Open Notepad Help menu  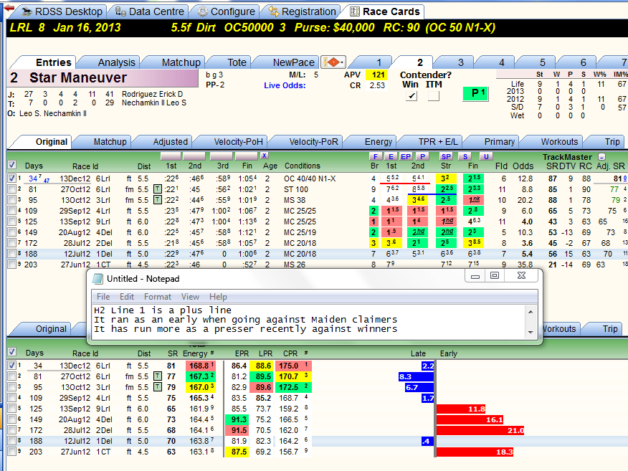click(218, 297)
